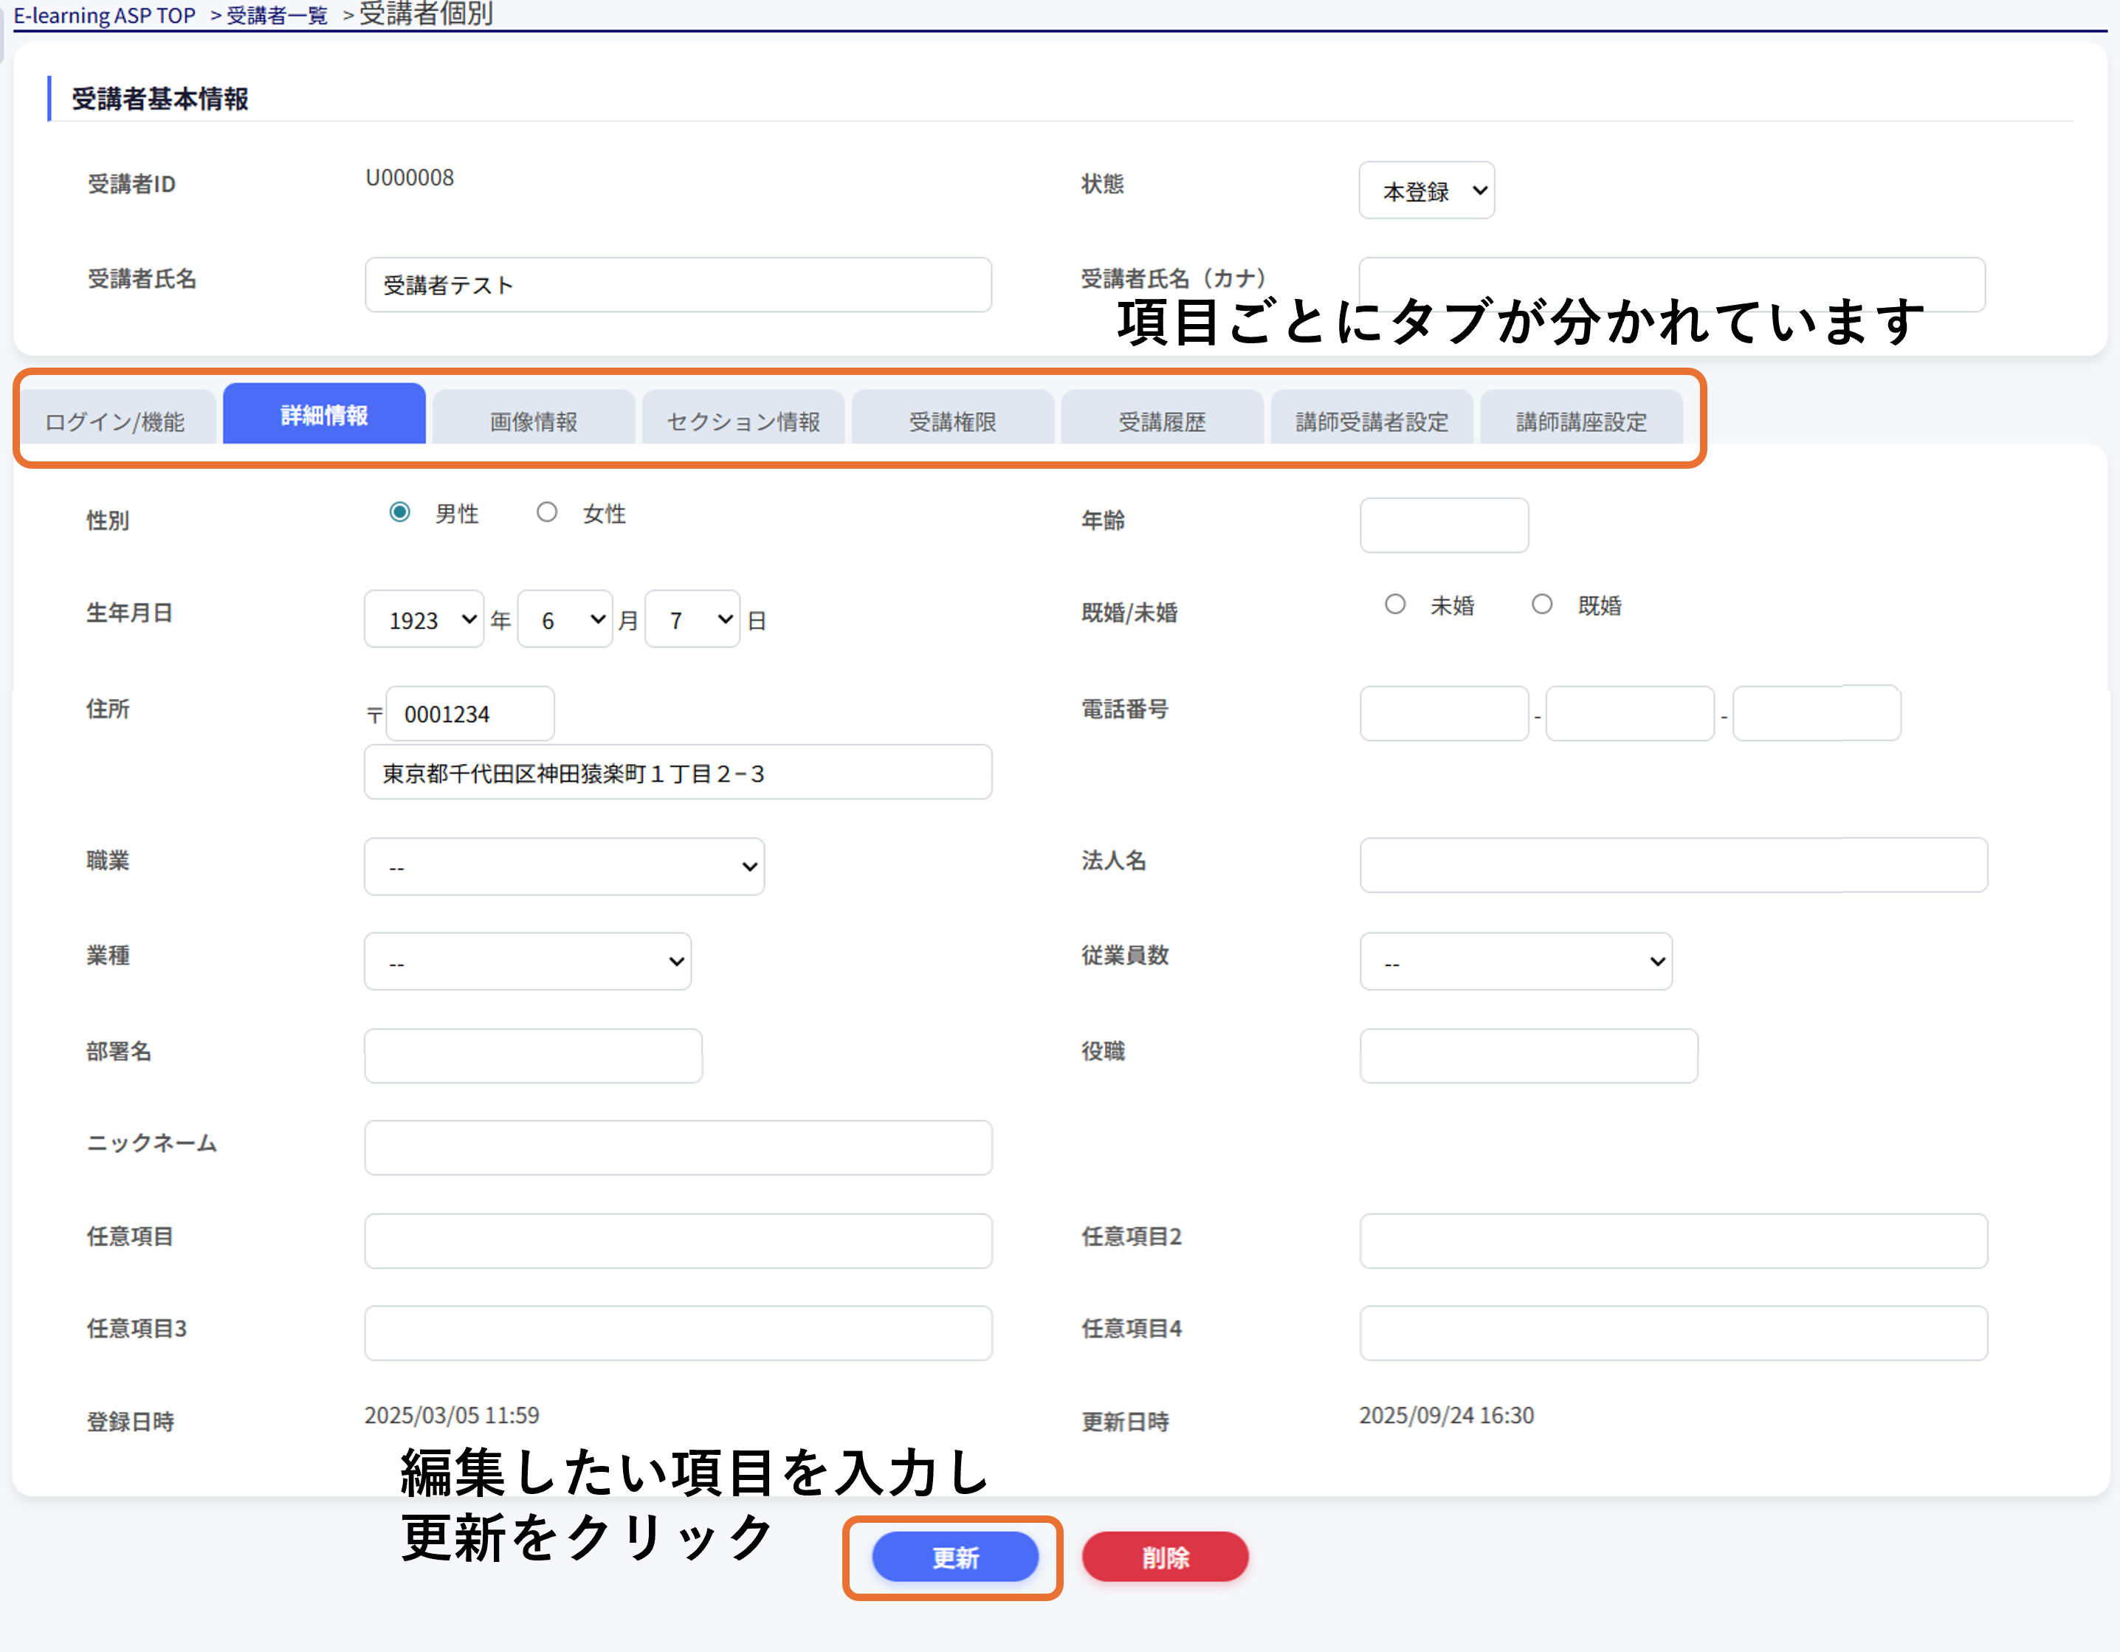Focus the 法人名 input field
Viewport: 2120px width, 1652px height.
(x=1673, y=865)
